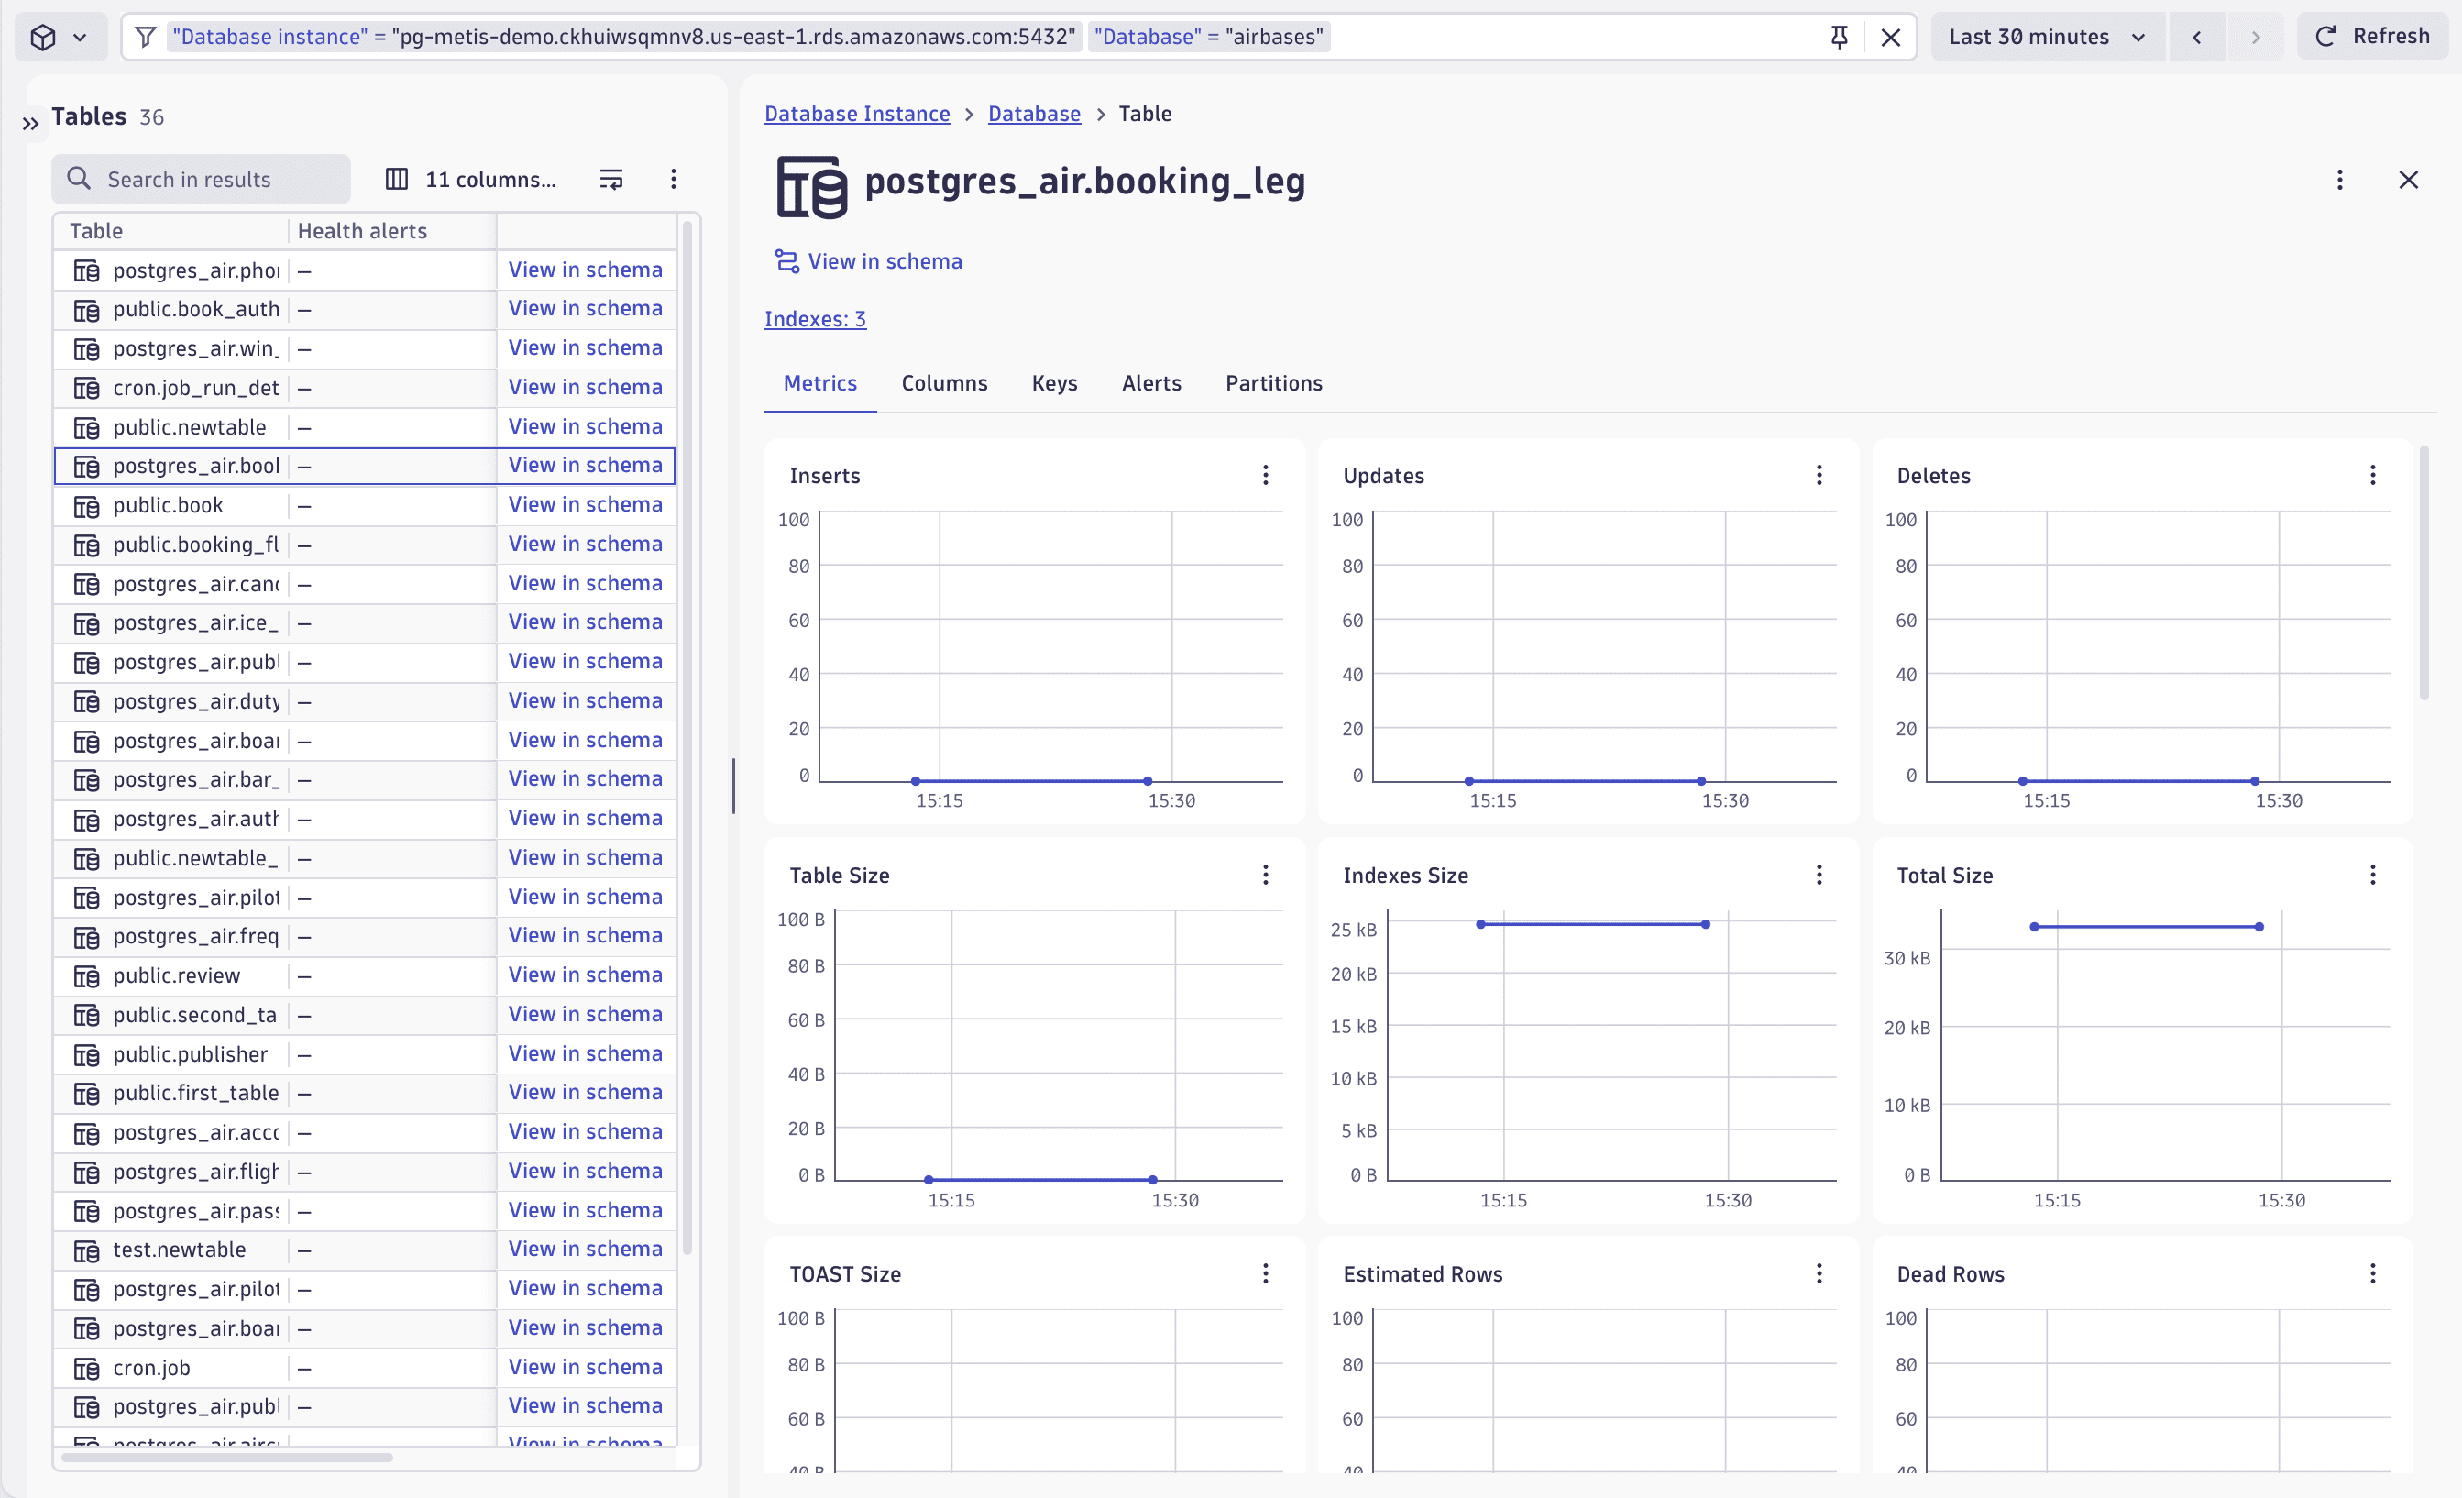Open postgres_air.booking_leg page options menu
Viewport: 2462px width, 1498px height.
pos(2339,180)
